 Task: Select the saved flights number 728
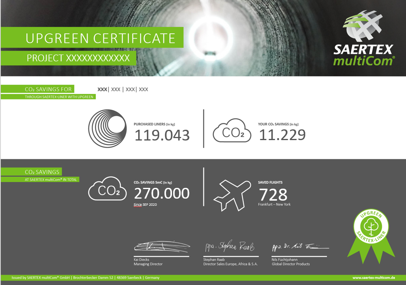pyautogui.click(x=273, y=195)
